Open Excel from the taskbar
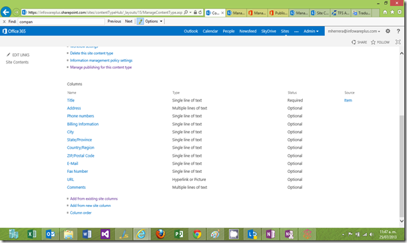 [32, 234]
